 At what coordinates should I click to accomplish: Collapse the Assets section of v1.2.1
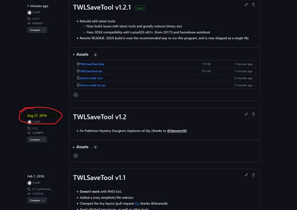[x=81, y=55]
